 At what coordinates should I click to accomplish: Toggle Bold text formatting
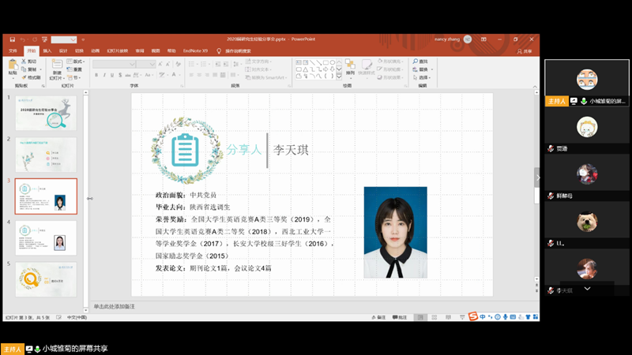(96, 76)
